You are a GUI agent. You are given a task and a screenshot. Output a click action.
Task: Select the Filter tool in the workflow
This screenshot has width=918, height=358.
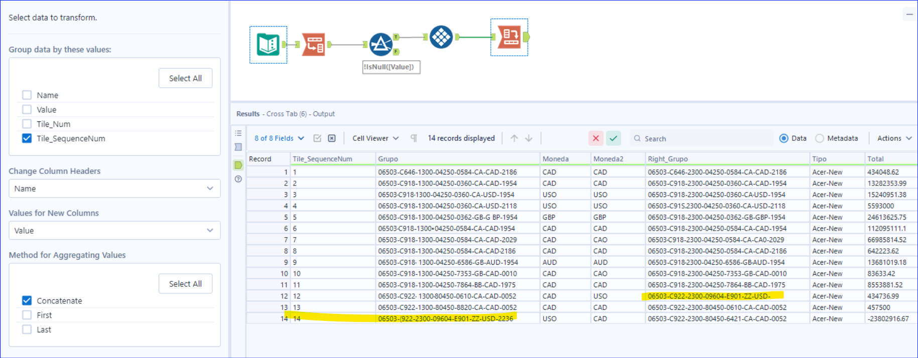[x=381, y=44]
